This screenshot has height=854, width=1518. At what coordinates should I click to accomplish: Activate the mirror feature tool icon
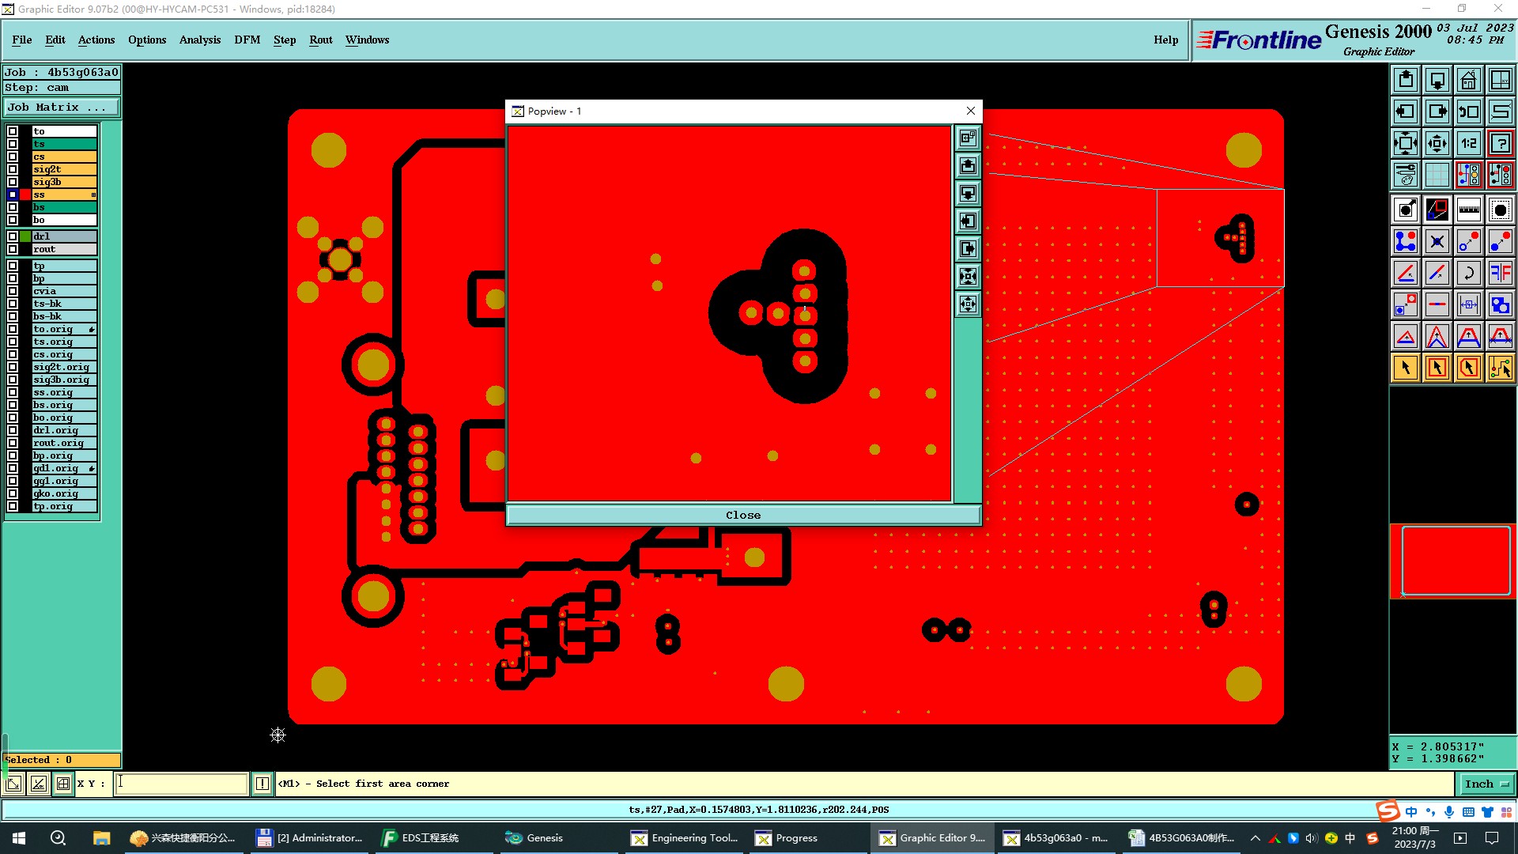click(1500, 273)
